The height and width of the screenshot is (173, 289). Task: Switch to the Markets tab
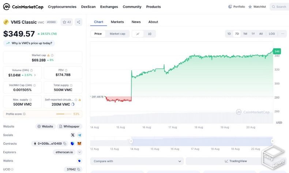117,22
